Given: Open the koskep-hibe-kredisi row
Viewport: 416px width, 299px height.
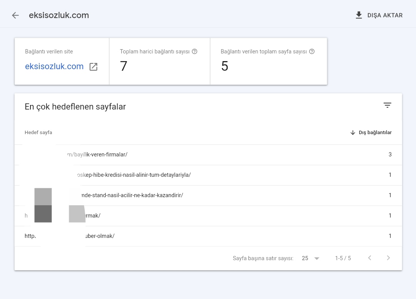Looking at the screenshot, I should pos(208,175).
